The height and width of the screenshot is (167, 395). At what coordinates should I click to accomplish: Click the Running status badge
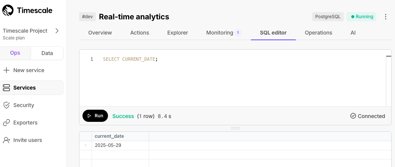click(x=362, y=17)
